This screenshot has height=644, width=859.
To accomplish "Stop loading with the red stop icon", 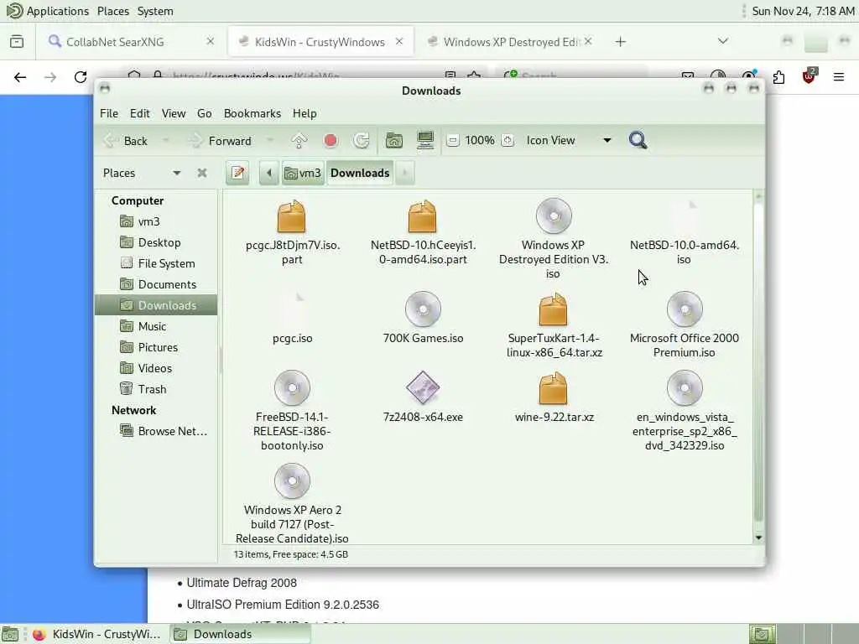I will pyautogui.click(x=331, y=141).
